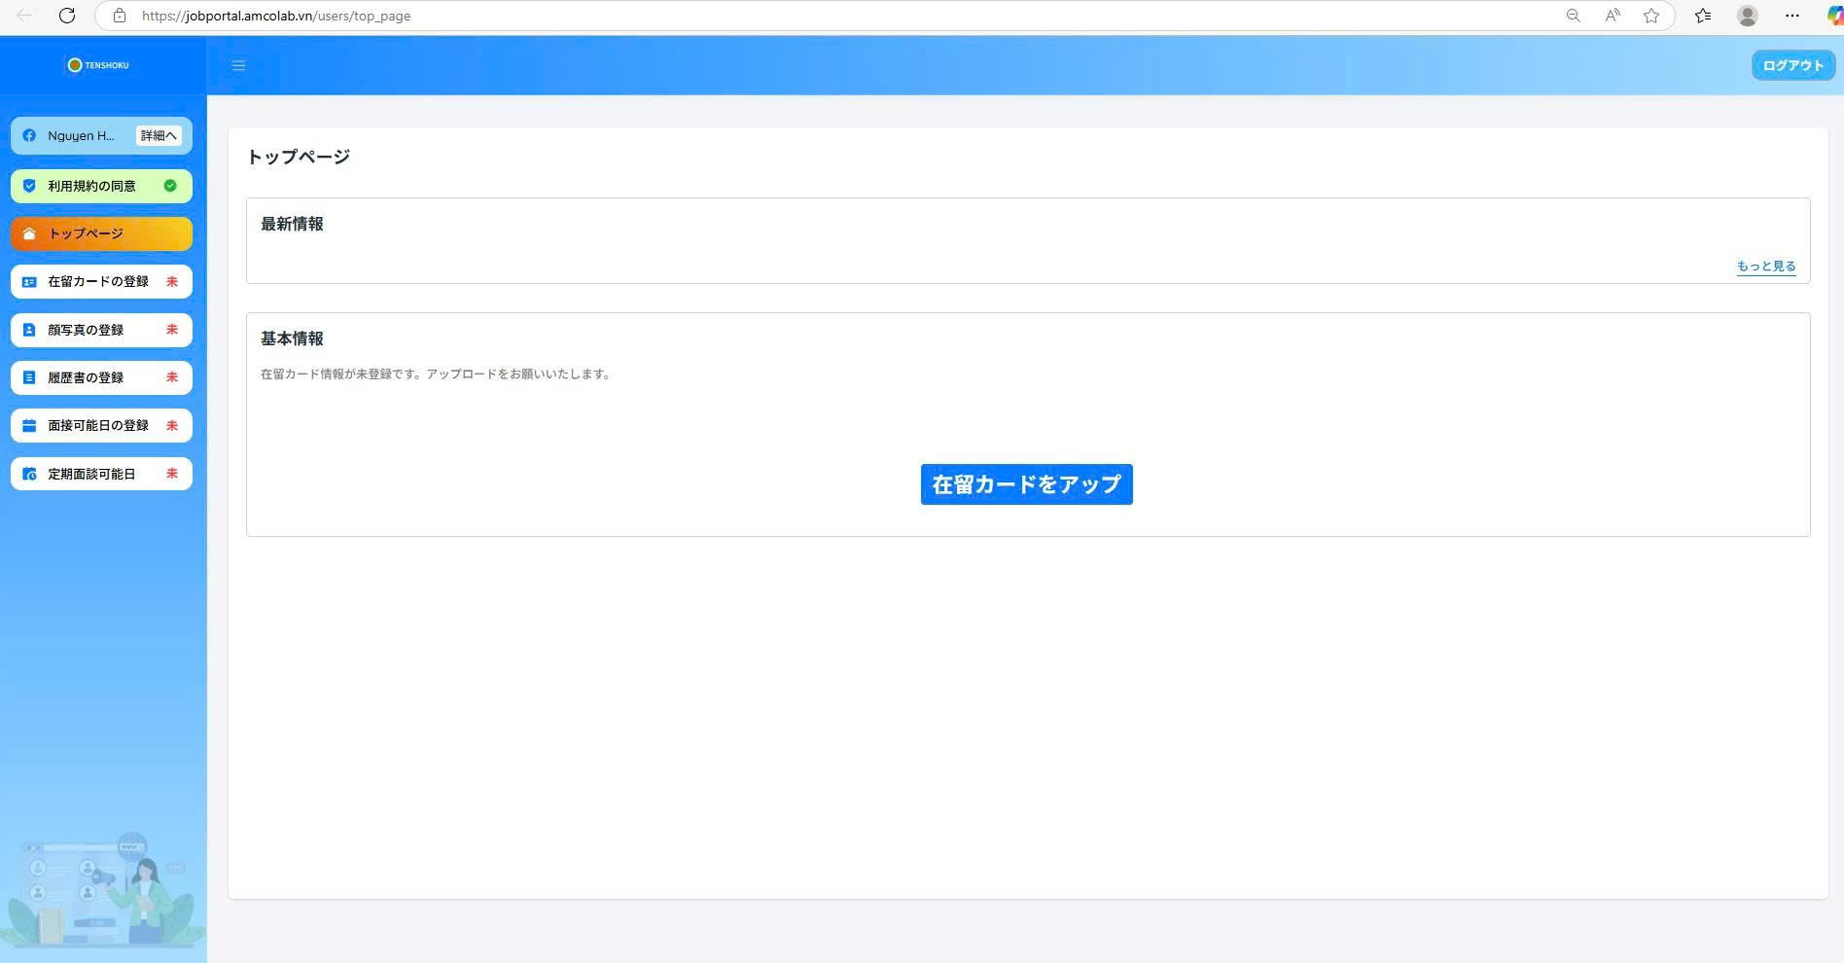Open the favorites list icon
Image resolution: width=1844 pixels, height=963 pixels.
[1702, 16]
